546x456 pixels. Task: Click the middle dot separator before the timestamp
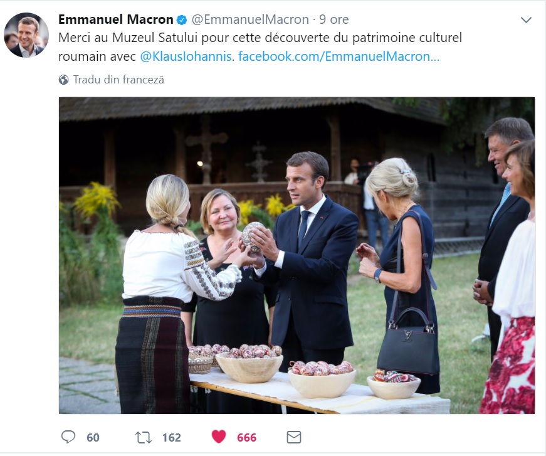315,19
